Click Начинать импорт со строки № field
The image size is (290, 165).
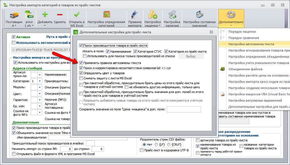coord(66,149)
